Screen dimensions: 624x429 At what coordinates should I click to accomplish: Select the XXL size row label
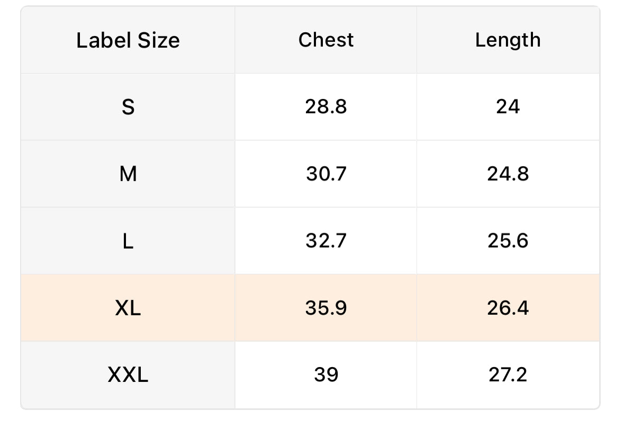128,375
